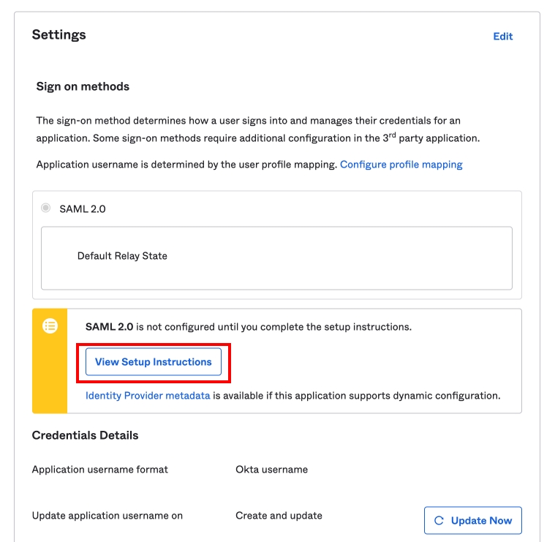The image size is (555, 542).
Task: Click the Application username is determined sentence
Action: (186, 165)
